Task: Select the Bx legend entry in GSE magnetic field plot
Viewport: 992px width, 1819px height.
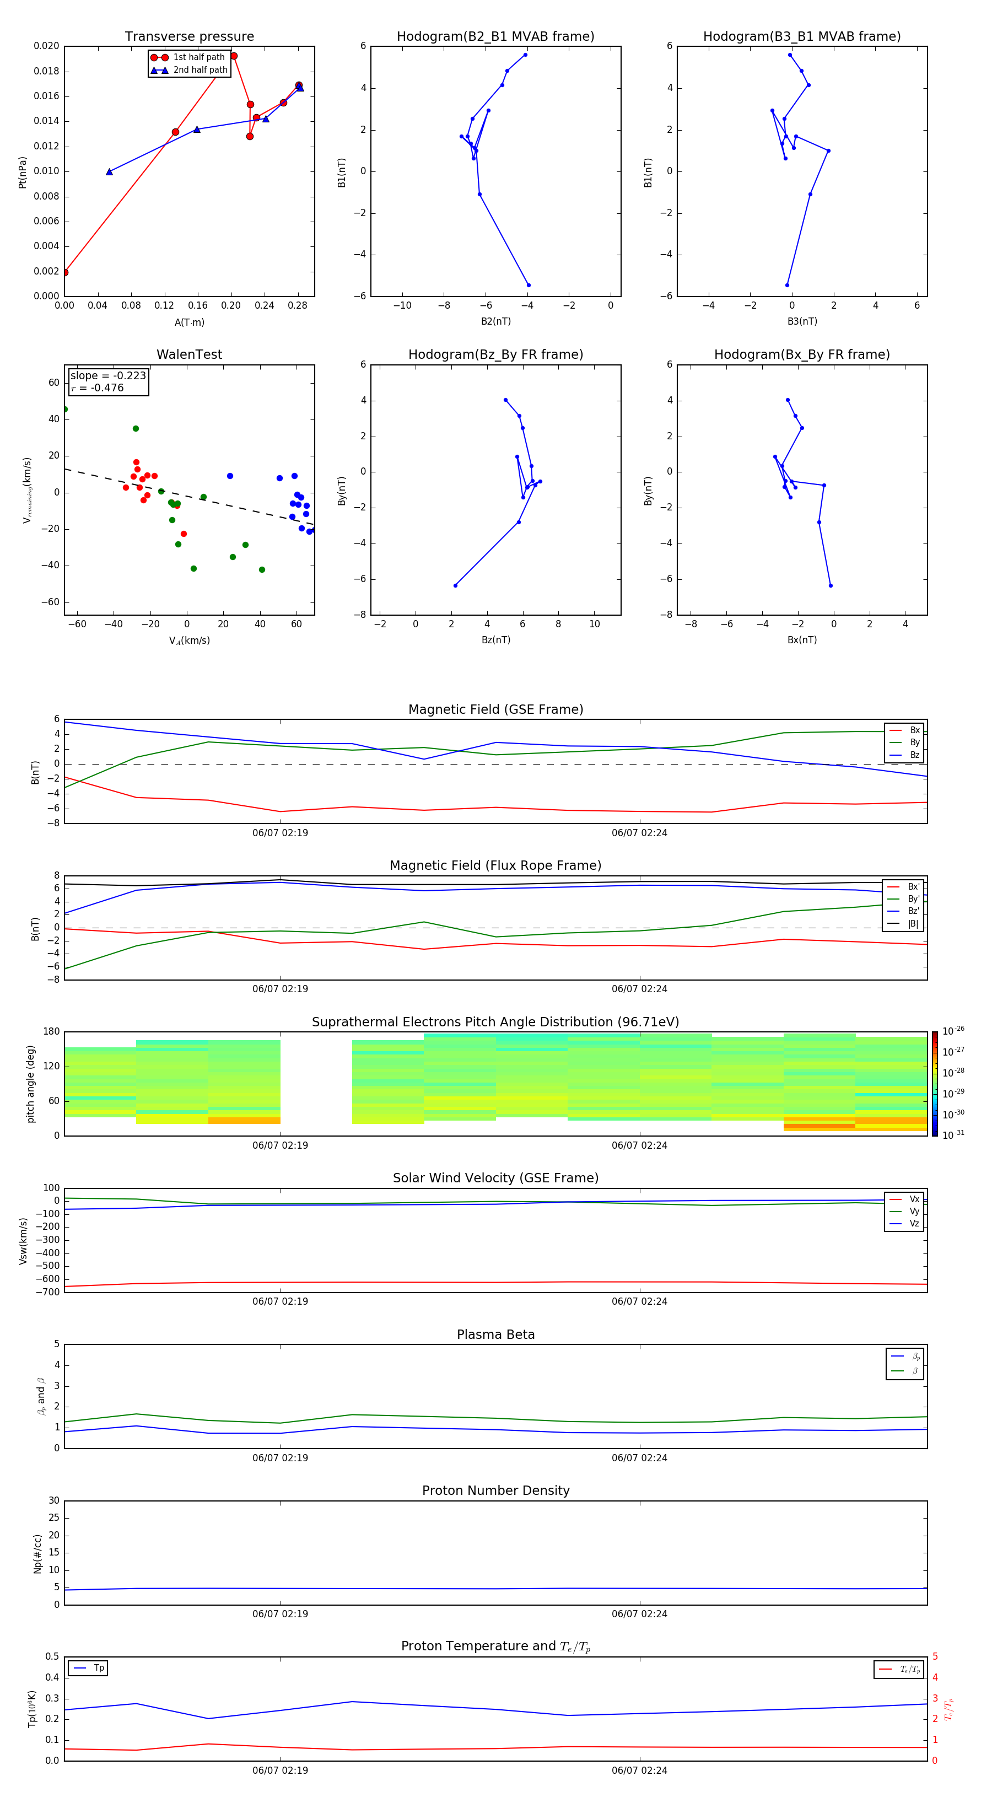Action: point(904,730)
